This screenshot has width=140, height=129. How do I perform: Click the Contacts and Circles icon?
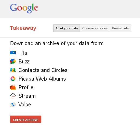pos(13,70)
